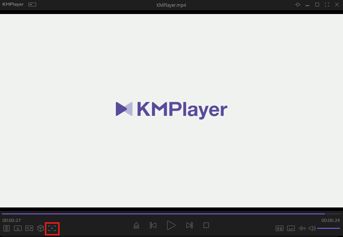Play the video
Viewport: 343px width, 237px height.
(x=171, y=225)
